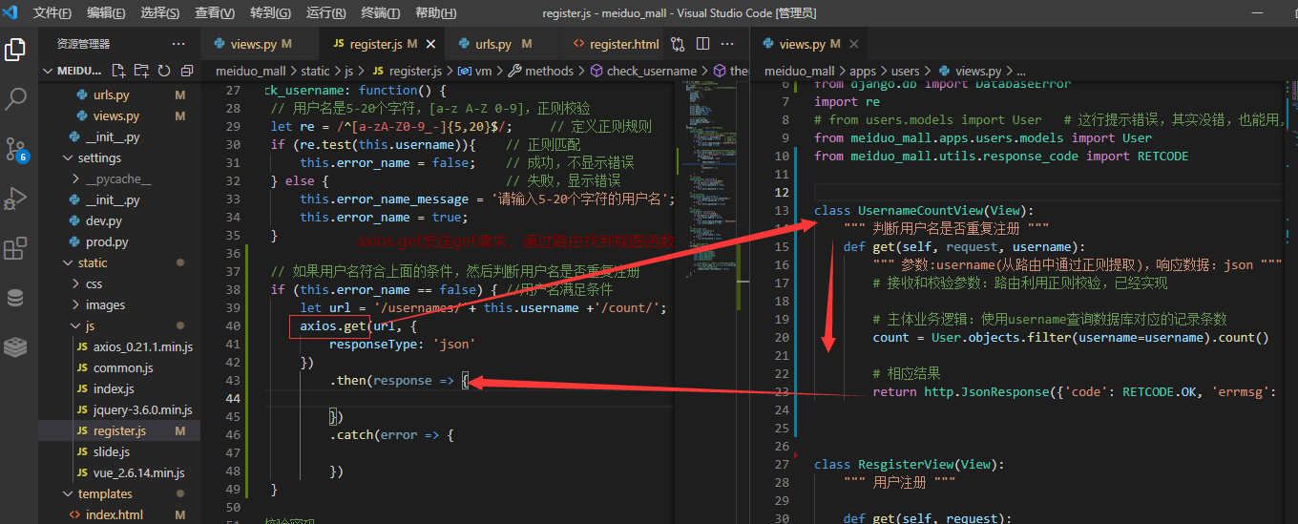
Task: Open Source Control with 6 changes
Action: pyautogui.click(x=16, y=149)
